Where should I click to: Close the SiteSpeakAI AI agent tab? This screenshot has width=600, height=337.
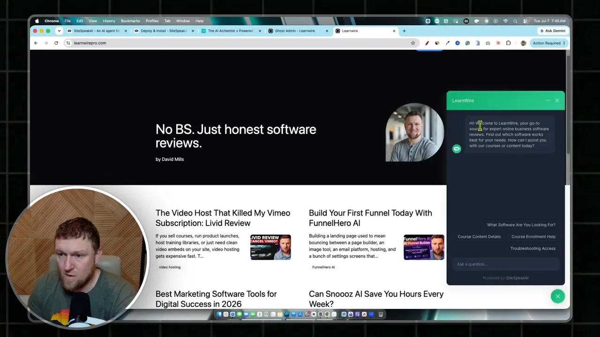tap(126, 31)
